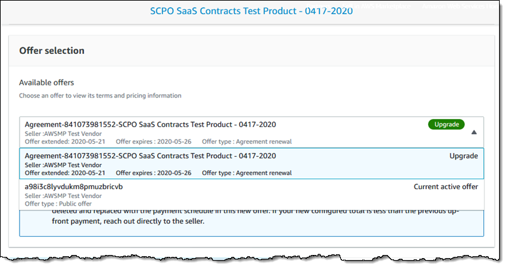Click the selected offer's agreement name in the dropdown box

point(150,125)
